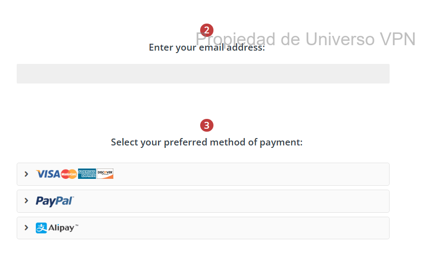421x255 pixels.
Task: Expand the PayPal option chevron
Action: [x=26, y=201]
